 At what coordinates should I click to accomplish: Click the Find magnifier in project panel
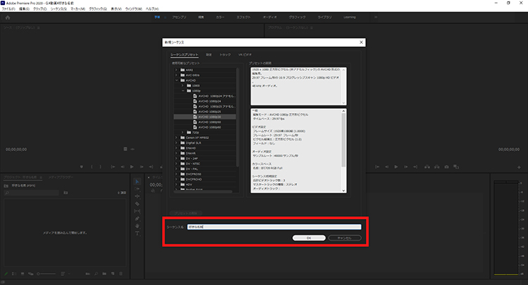[x=96, y=274]
